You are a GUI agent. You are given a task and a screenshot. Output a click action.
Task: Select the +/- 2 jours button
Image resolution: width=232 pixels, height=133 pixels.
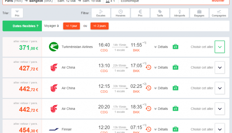click(99, 26)
